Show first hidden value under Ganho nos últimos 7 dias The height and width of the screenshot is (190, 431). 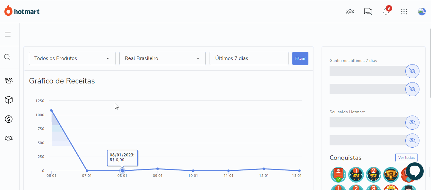412,71
